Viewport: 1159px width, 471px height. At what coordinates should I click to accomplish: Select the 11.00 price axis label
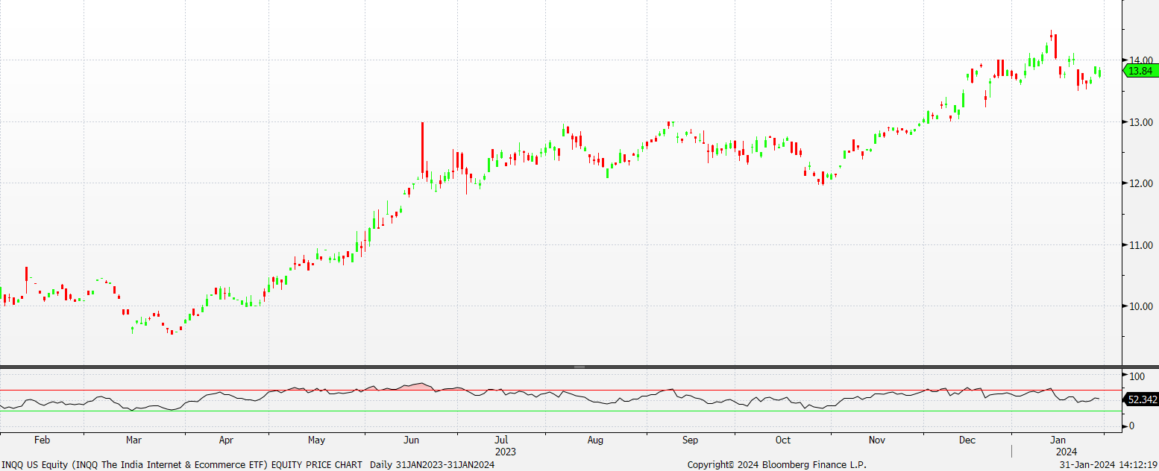tap(1141, 245)
